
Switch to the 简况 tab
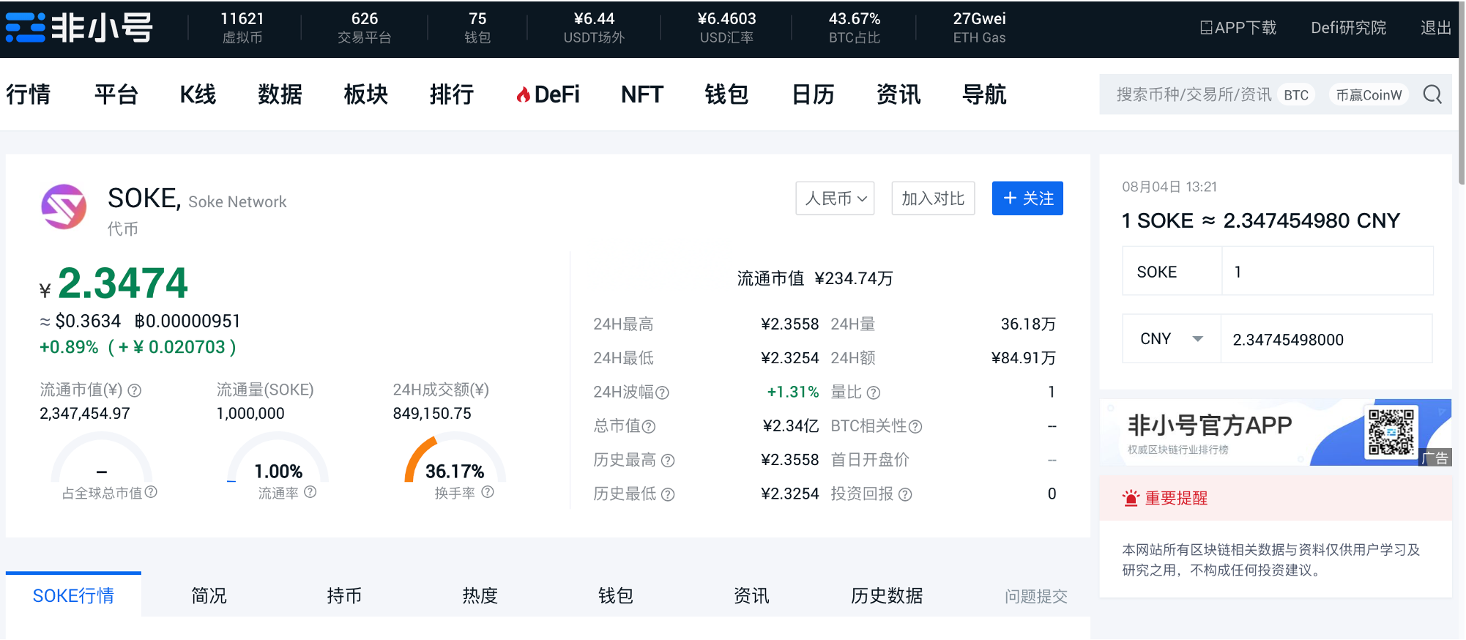point(209,595)
